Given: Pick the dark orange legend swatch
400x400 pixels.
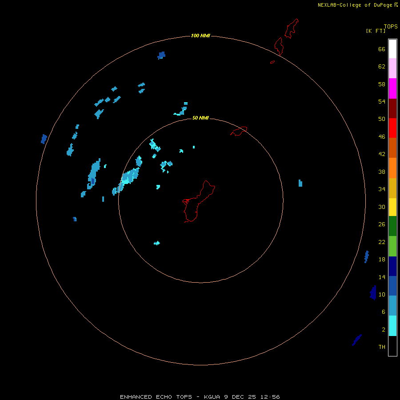Looking at the screenshot, I should pos(392,148).
